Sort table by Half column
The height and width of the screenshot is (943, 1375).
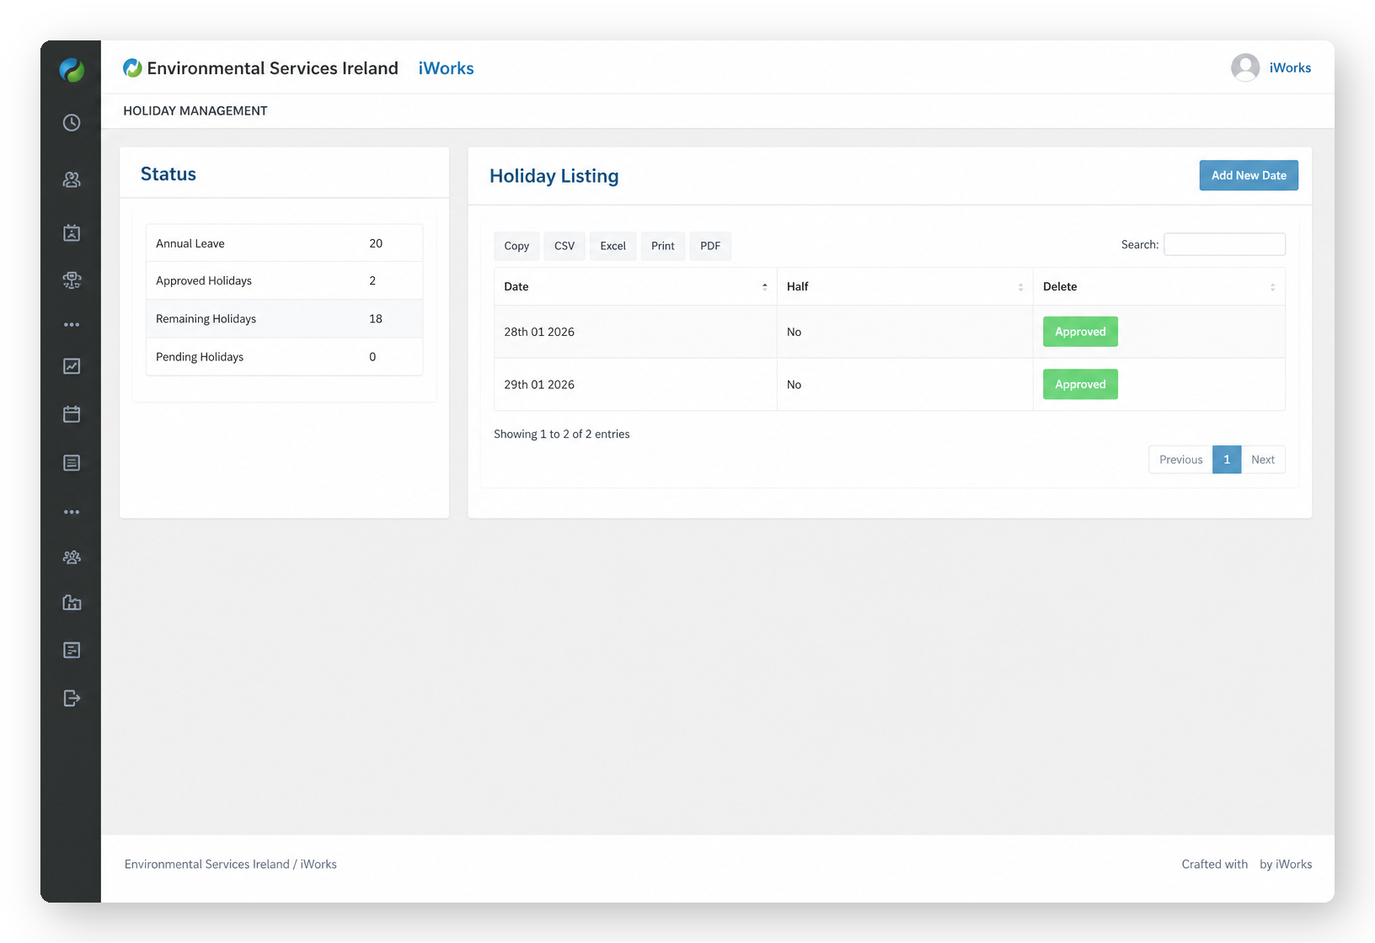click(905, 286)
